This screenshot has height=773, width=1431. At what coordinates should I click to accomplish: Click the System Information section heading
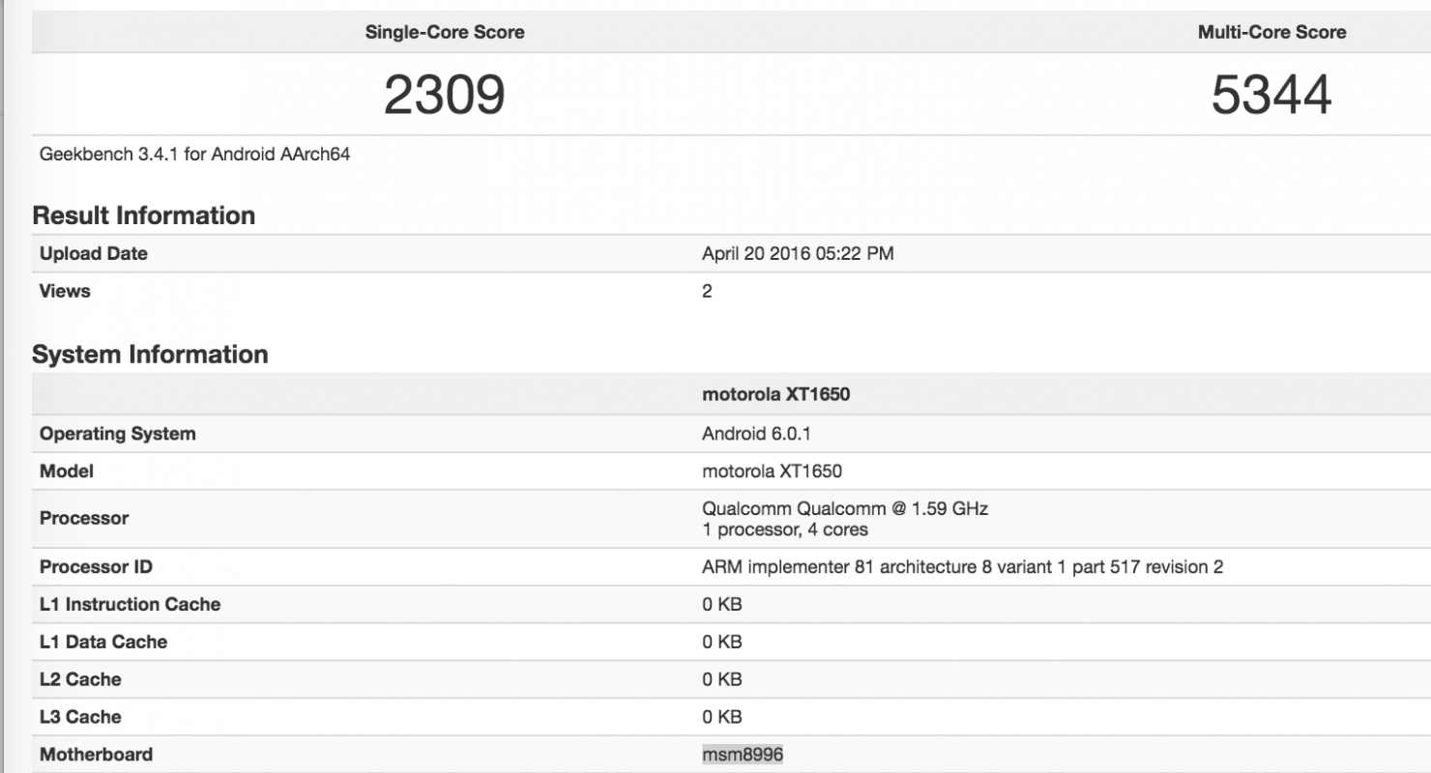[150, 355]
